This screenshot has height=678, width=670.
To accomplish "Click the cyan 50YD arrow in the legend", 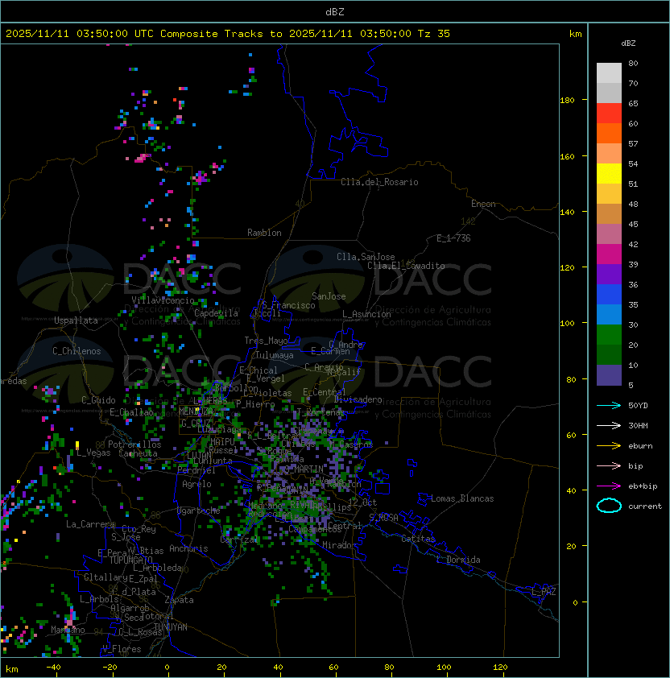I will click(x=609, y=405).
